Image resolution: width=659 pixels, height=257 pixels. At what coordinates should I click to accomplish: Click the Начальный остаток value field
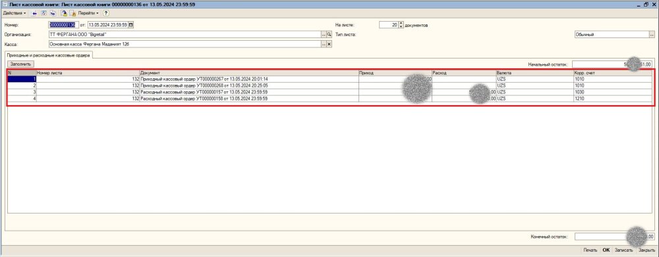coord(612,64)
